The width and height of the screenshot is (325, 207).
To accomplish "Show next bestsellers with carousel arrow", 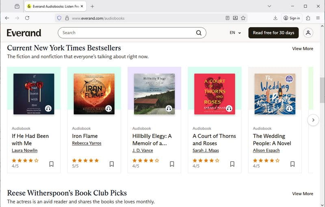I will tap(313, 120).
